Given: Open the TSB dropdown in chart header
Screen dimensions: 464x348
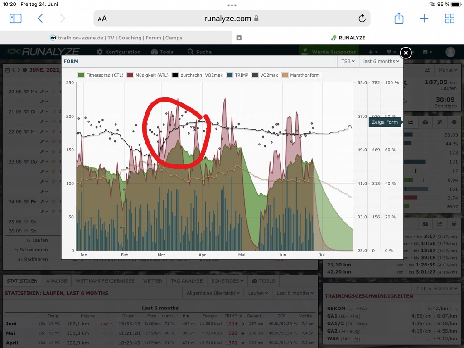Looking at the screenshot, I should 348,61.
